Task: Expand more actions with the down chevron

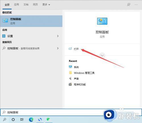Action: (102, 55)
